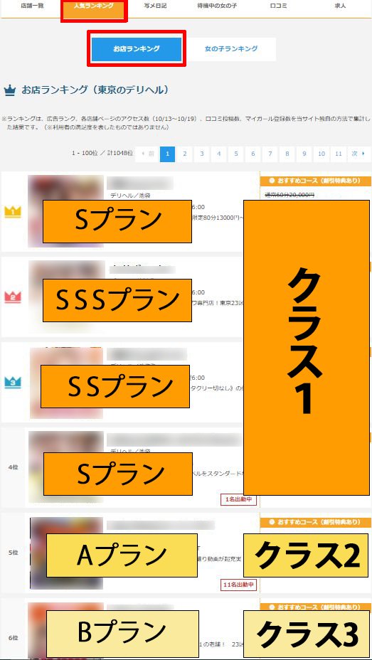Switch to 待機中の女の子 tab
This screenshot has height=660, width=372.
(217, 6)
